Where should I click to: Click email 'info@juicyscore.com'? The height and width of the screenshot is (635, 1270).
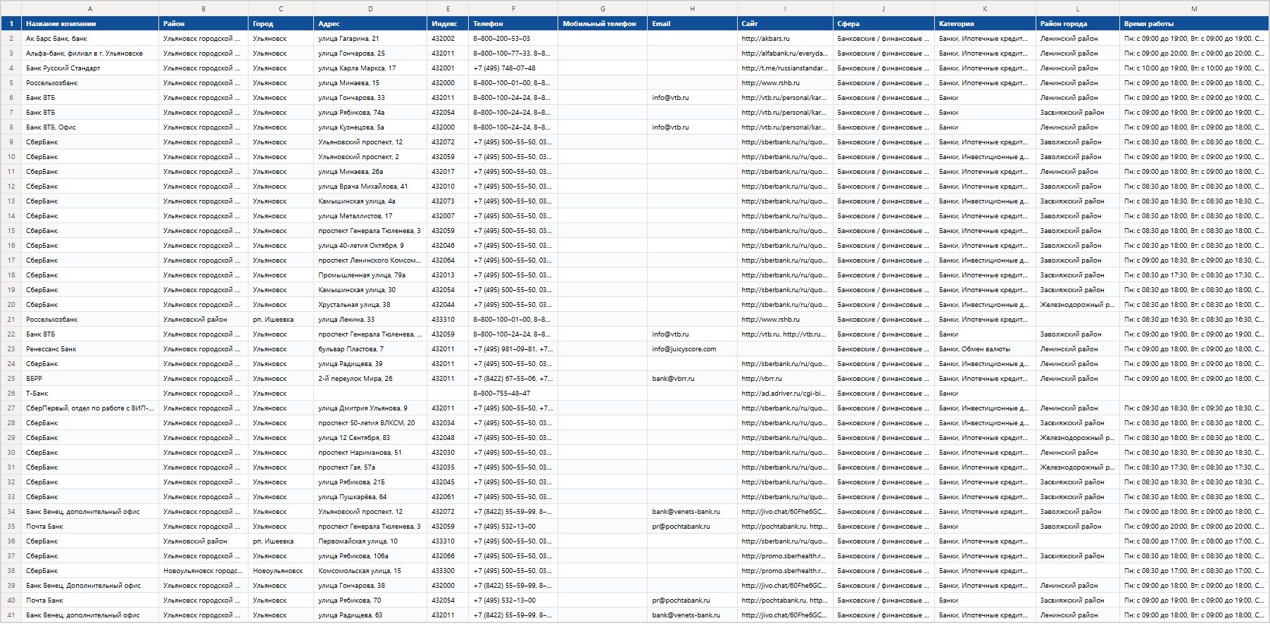(x=692, y=349)
